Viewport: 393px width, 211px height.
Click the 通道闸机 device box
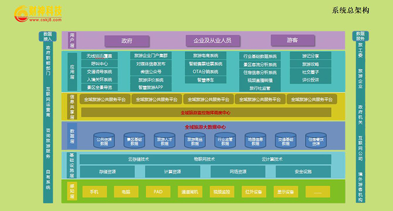point(190,192)
